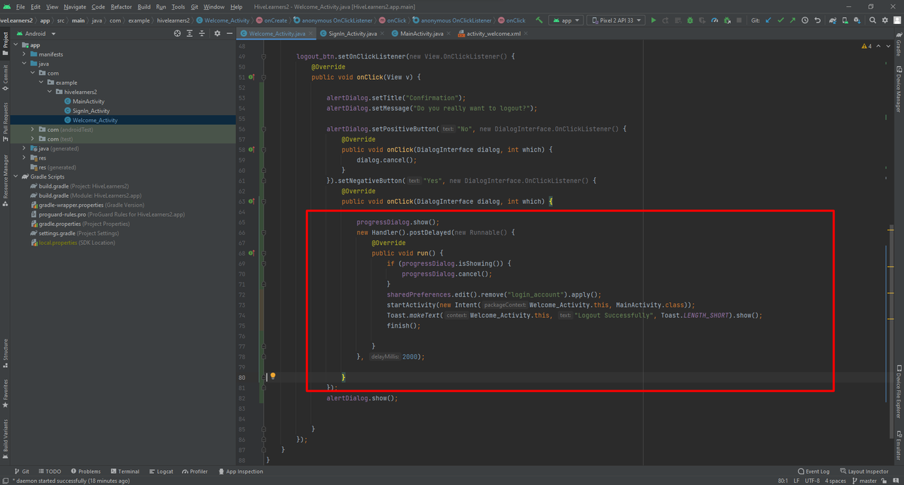
Task: Toggle fold marker at line 66 Runnable
Action: [x=263, y=232]
